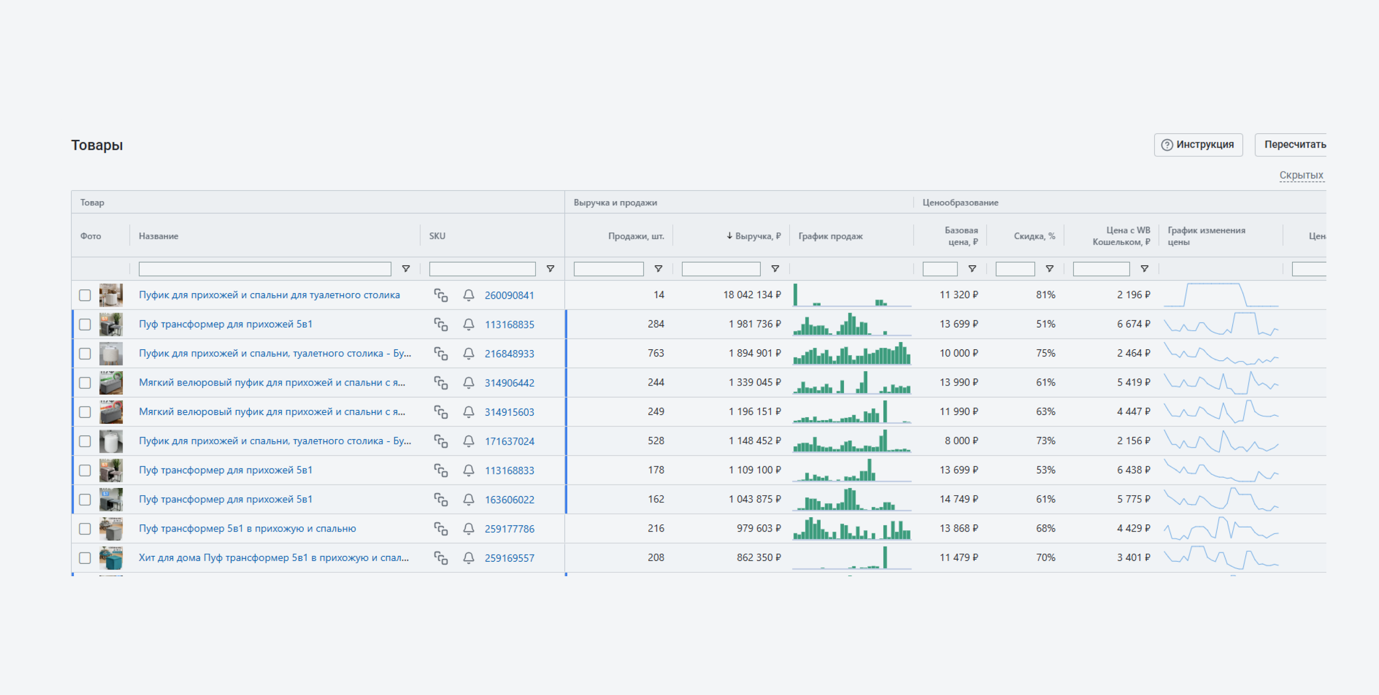Click sales chart of Пуф трансформер 259177786
This screenshot has width=1379, height=695.
[x=851, y=529]
